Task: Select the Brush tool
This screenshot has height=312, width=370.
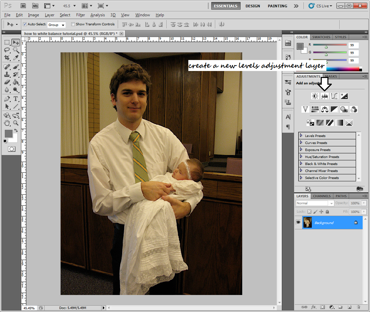Action: [16, 67]
